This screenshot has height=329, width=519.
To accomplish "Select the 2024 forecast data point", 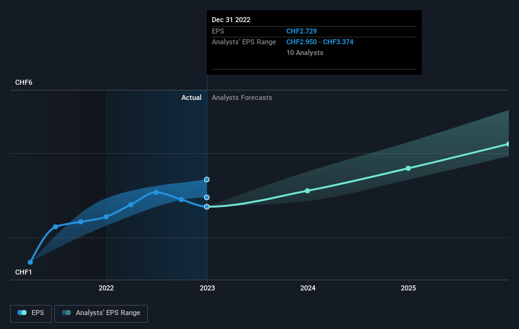I will (307, 191).
